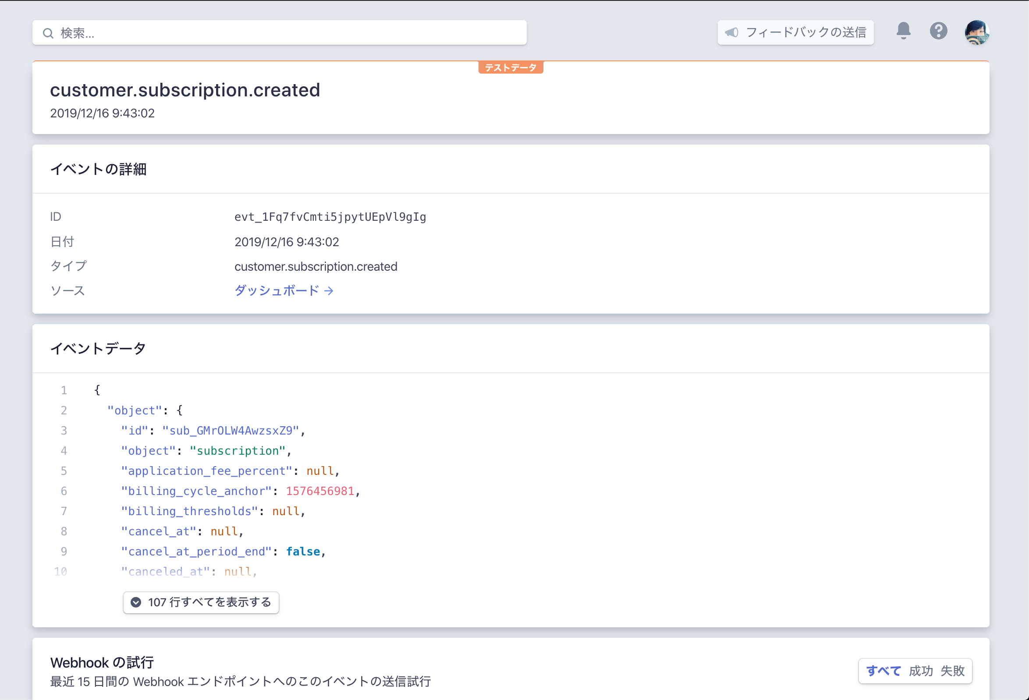1029x700 pixels.
Task: Click the notifications bell icon
Action: pos(903,31)
